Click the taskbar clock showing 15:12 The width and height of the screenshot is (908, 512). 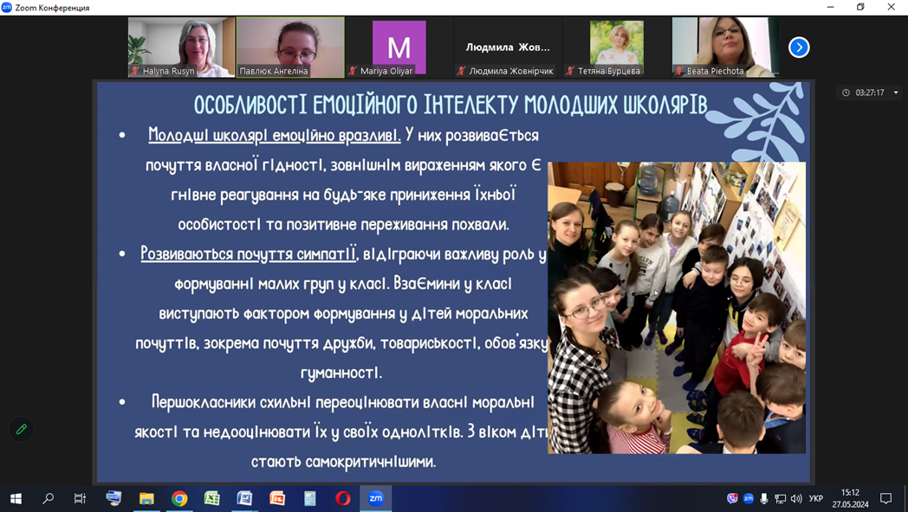[x=850, y=498]
